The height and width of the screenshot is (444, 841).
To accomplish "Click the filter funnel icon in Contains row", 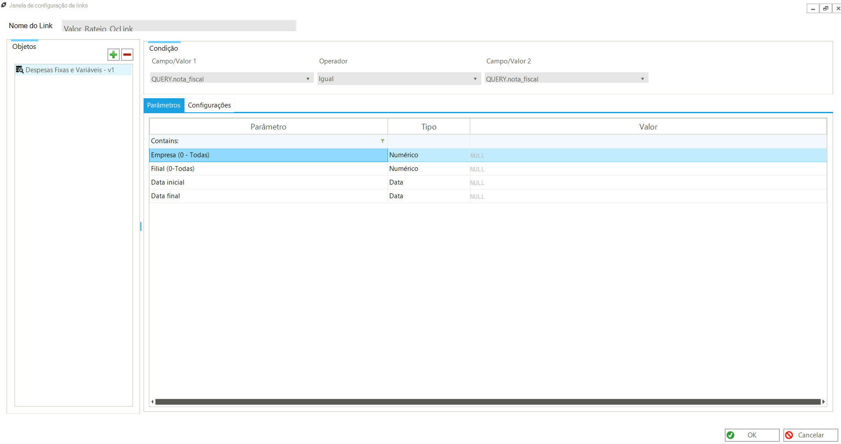I will (x=382, y=141).
